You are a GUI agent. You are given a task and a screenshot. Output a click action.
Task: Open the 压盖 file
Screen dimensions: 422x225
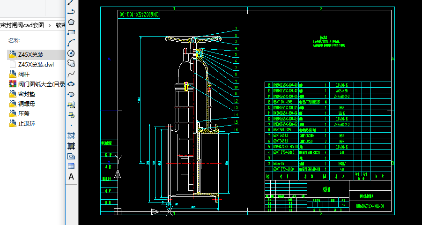tap(24, 114)
